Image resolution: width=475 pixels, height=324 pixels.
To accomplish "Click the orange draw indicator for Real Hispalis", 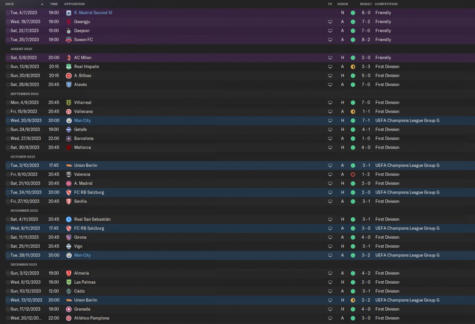I will (x=353, y=67).
